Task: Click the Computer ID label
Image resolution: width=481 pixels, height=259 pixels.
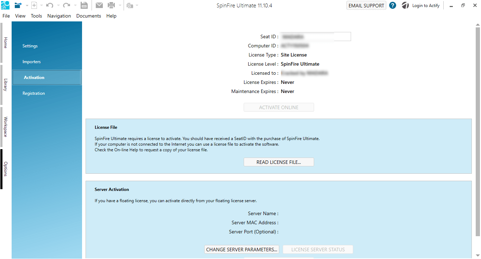Action: pyautogui.click(x=263, y=46)
